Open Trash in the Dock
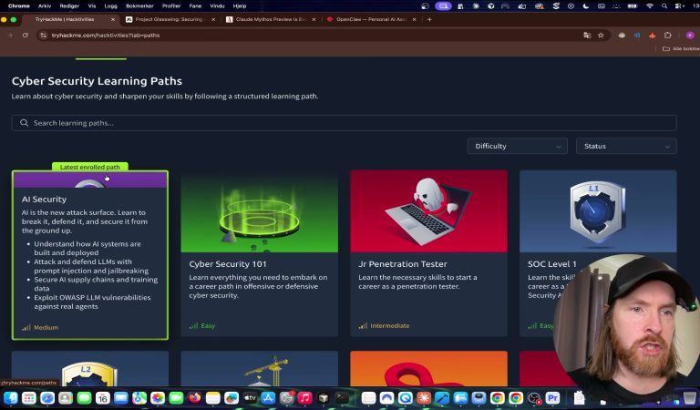The width and height of the screenshot is (700, 410). click(690, 397)
